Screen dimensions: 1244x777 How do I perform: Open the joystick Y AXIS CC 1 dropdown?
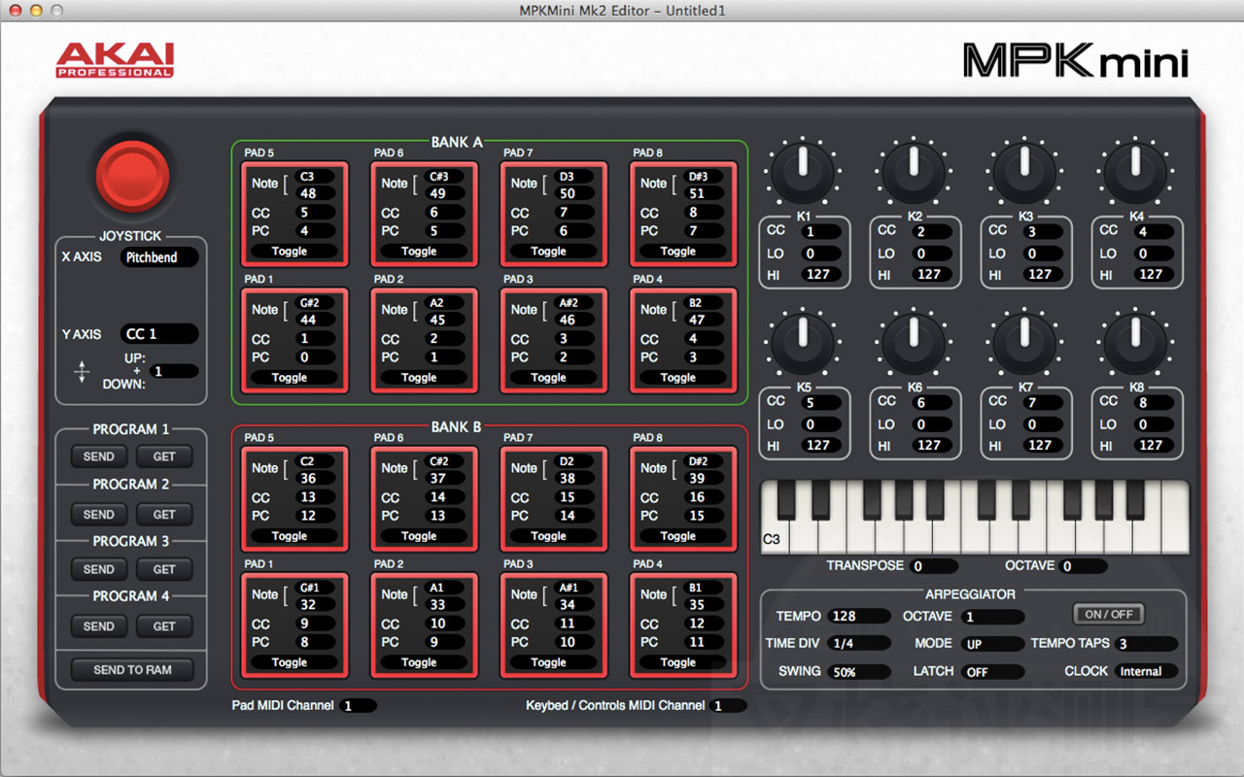pos(159,334)
